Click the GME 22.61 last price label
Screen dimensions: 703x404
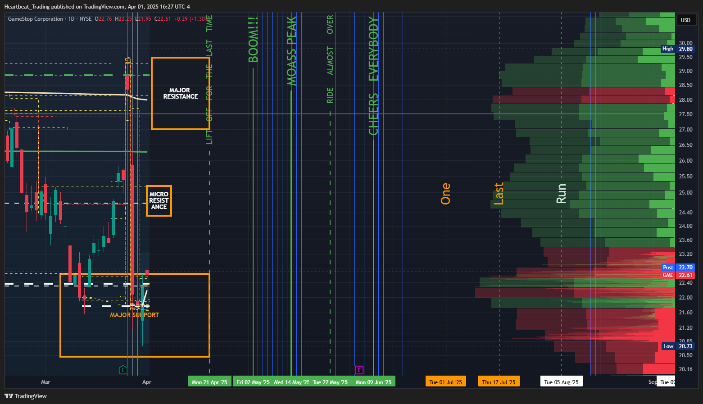click(678, 275)
